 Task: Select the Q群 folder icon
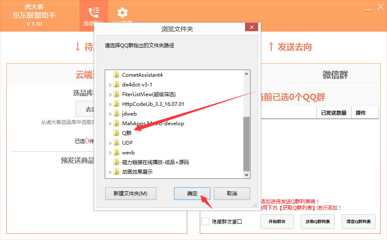point(117,133)
